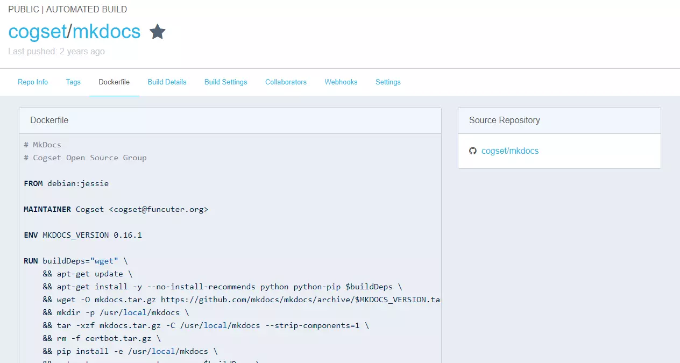This screenshot has width=680, height=363.
Task: Click the '# MkDocs' comment line
Action: (x=42, y=145)
